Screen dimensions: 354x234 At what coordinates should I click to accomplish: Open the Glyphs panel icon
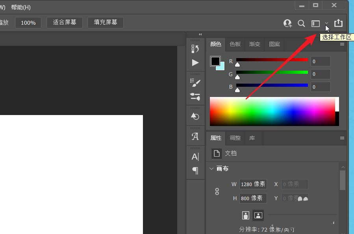coord(195,136)
